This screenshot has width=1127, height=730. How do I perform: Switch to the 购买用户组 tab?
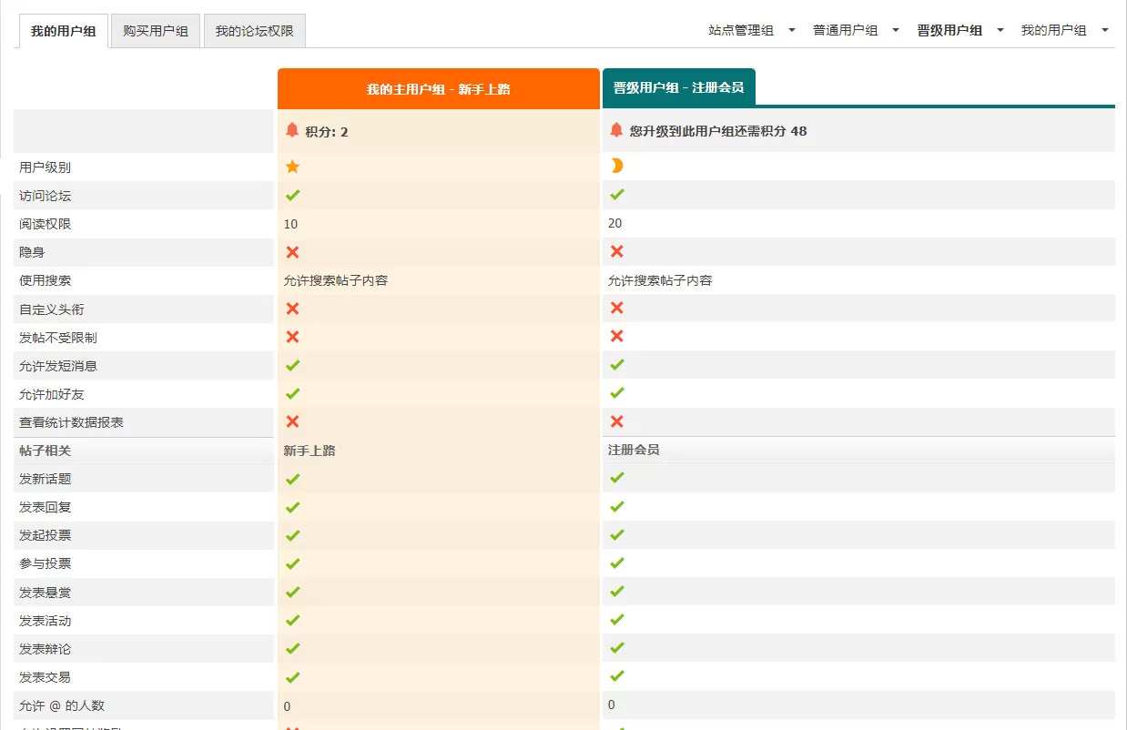point(156,31)
